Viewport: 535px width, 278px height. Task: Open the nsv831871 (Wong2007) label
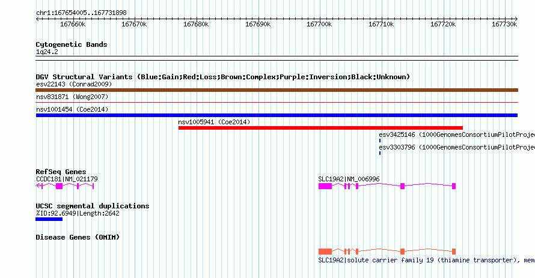coord(72,97)
